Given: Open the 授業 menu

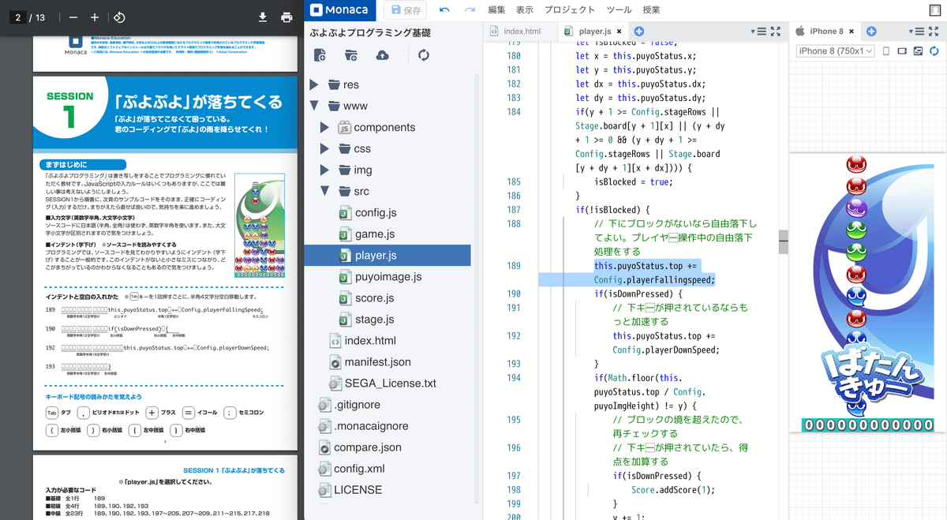Looking at the screenshot, I should tap(652, 9).
